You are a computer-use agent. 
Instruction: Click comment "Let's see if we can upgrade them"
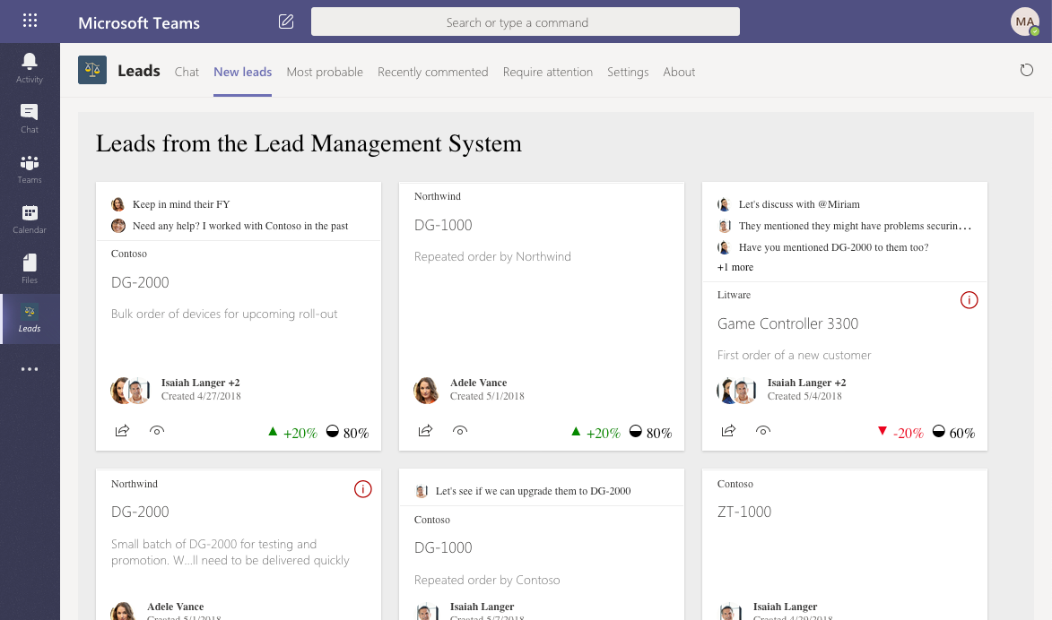click(533, 491)
